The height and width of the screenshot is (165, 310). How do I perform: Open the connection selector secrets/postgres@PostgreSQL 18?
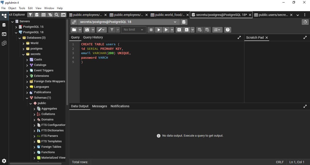click(128, 22)
